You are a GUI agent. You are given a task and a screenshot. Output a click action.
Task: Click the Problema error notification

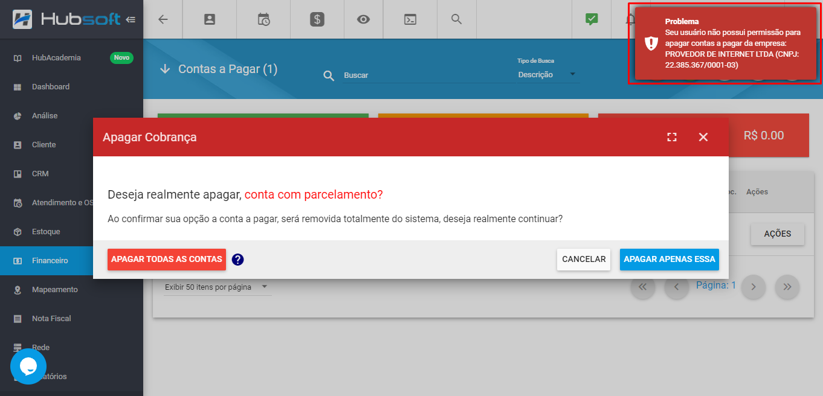click(x=725, y=42)
